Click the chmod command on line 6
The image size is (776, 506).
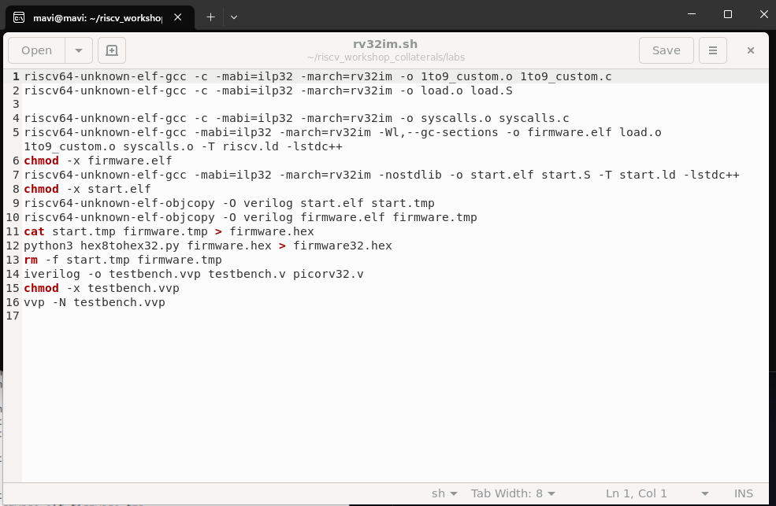(x=41, y=161)
